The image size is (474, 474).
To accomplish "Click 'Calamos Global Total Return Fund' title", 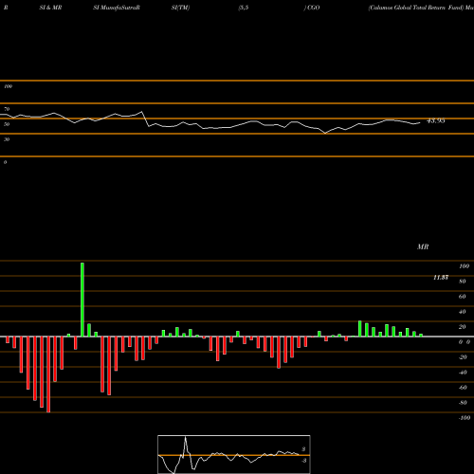I will click(x=415, y=8).
